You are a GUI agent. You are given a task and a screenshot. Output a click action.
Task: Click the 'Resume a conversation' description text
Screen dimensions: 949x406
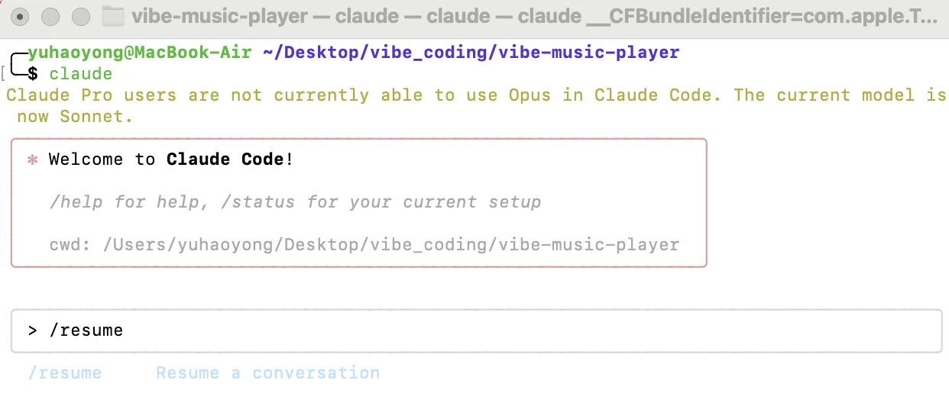(267, 373)
